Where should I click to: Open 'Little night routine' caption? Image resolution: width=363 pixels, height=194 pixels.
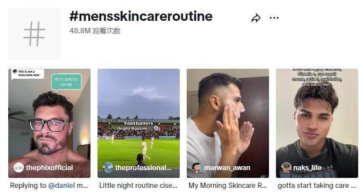coord(138,185)
